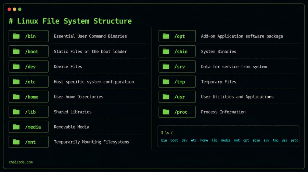This screenshot has height=172, width=308.
Task: Open the chaicode.com link
Action: 21,162
